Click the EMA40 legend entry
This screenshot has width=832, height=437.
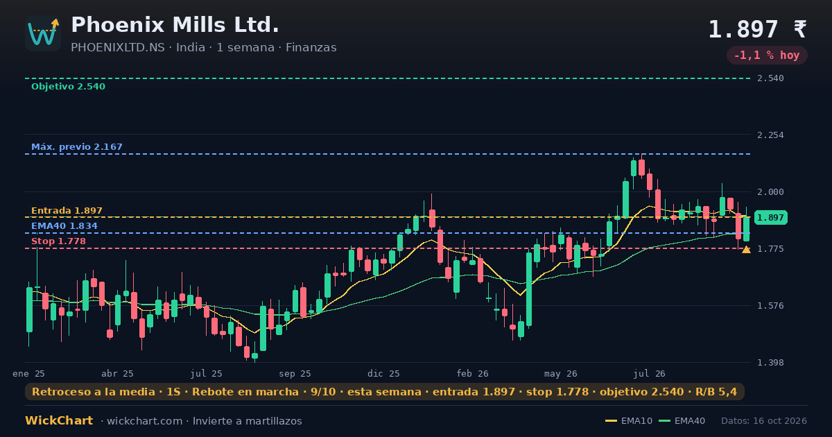[682, 421]
